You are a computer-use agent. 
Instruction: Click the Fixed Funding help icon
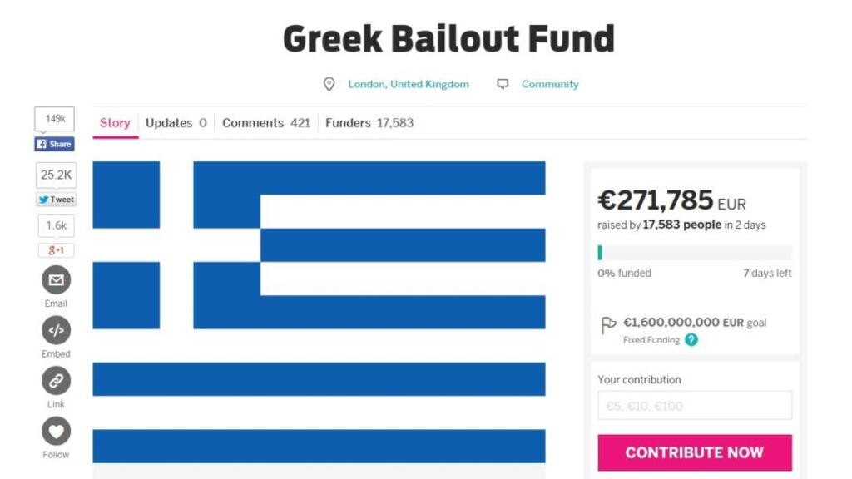(691, 340)
